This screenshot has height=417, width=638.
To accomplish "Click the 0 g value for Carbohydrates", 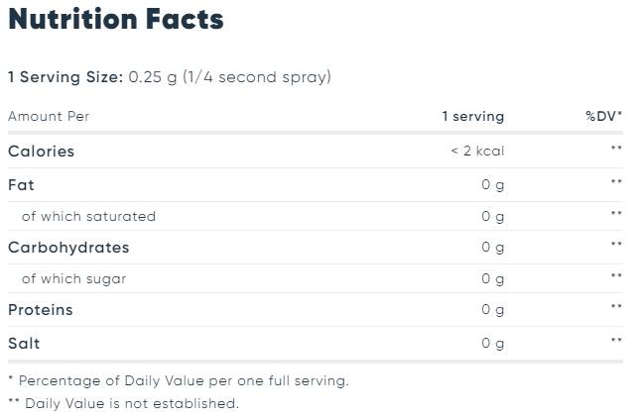I will tap(492, 248).
